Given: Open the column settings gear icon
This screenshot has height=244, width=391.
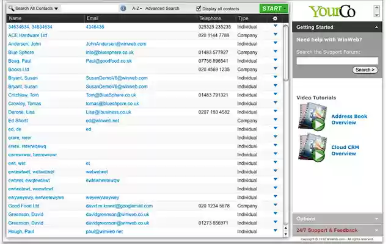Looking at the screenshot, I should tap(275, 18).
